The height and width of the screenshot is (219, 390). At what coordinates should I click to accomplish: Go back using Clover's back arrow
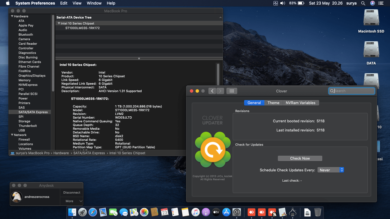pos(212,91)
